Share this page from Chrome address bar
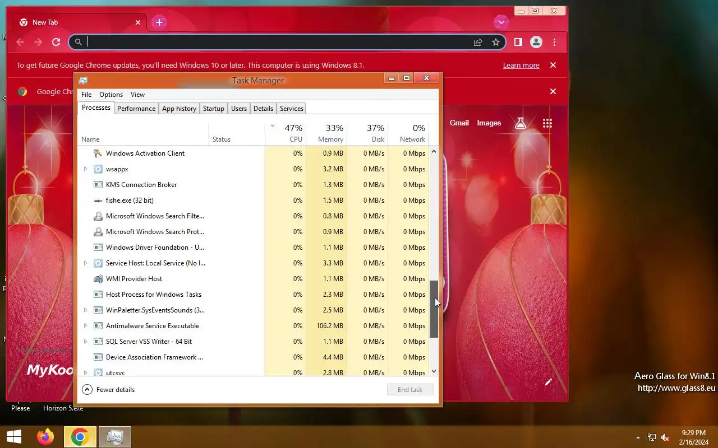The height and width of the screenshot is (448, 718). pos(478,42)
